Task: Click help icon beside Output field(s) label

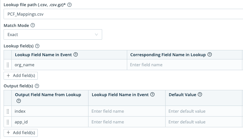Action: pos(37,86)
